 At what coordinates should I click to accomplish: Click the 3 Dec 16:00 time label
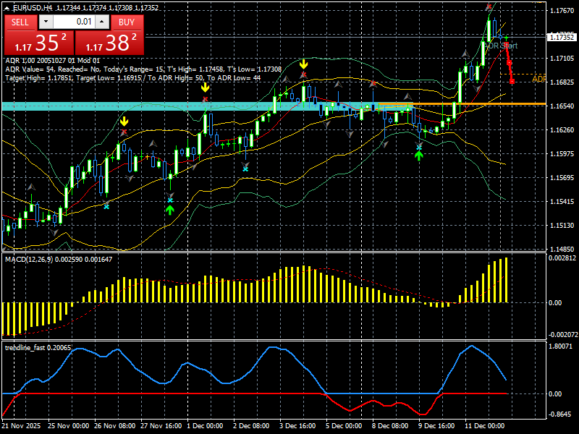[x=297, y=426]
